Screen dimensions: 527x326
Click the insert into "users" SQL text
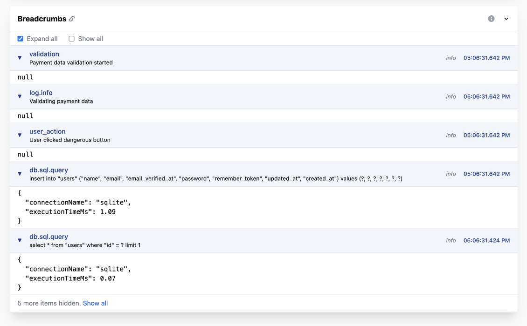tap(216, 179)
